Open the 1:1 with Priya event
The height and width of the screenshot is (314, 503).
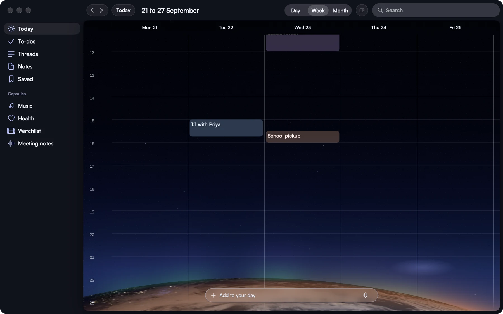click(x=226, y=128)
